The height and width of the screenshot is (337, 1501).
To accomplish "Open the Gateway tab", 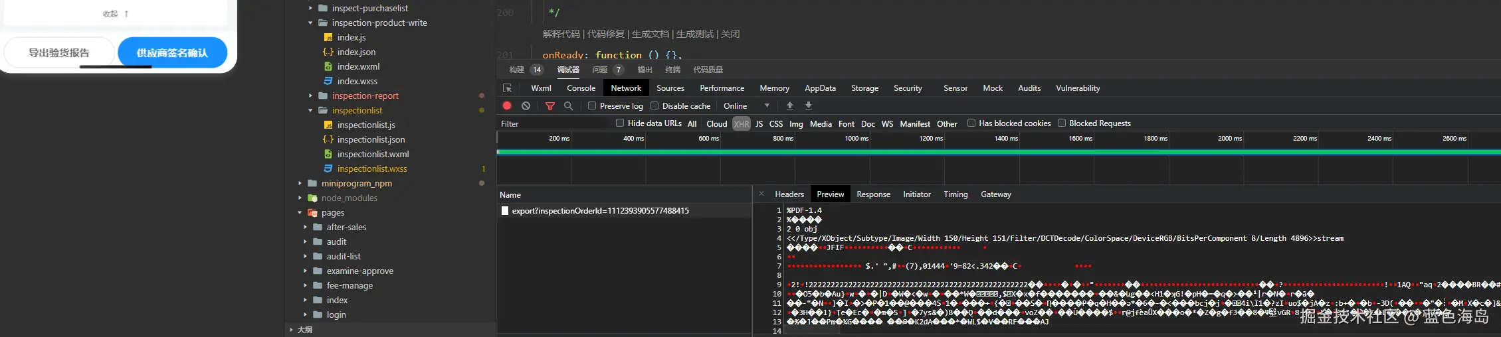I will point(995,194).
